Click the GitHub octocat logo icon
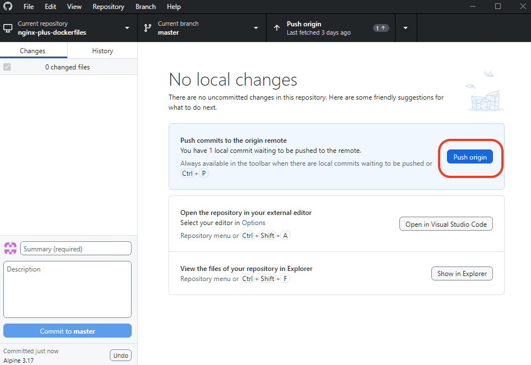 click(8, 6)
